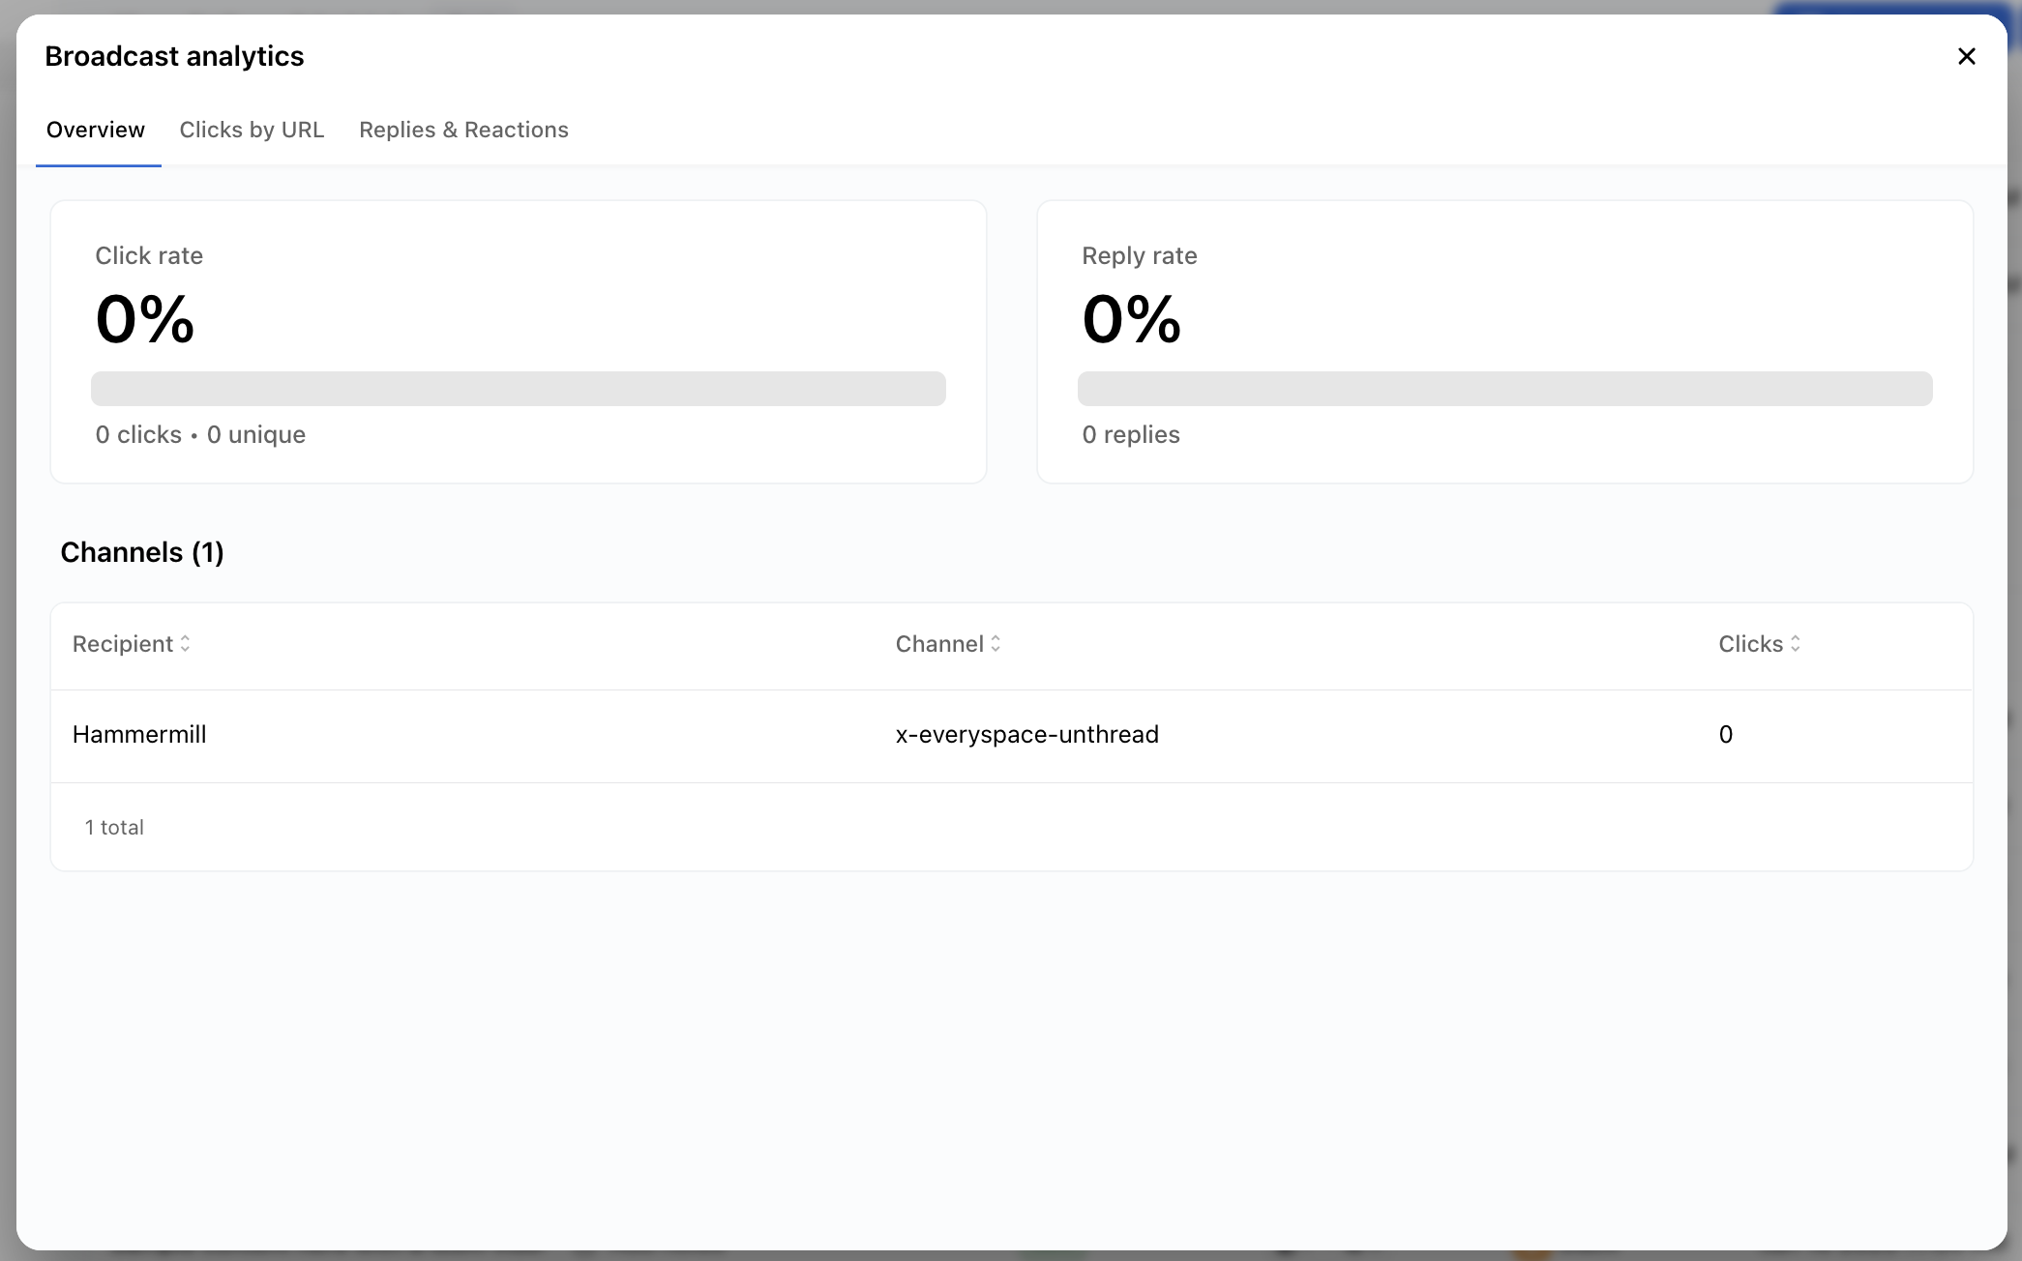The width and height of the screenshot is (2022, 1261).
Task: Click the Channel column sort arrows
Action: pos(996,643)
